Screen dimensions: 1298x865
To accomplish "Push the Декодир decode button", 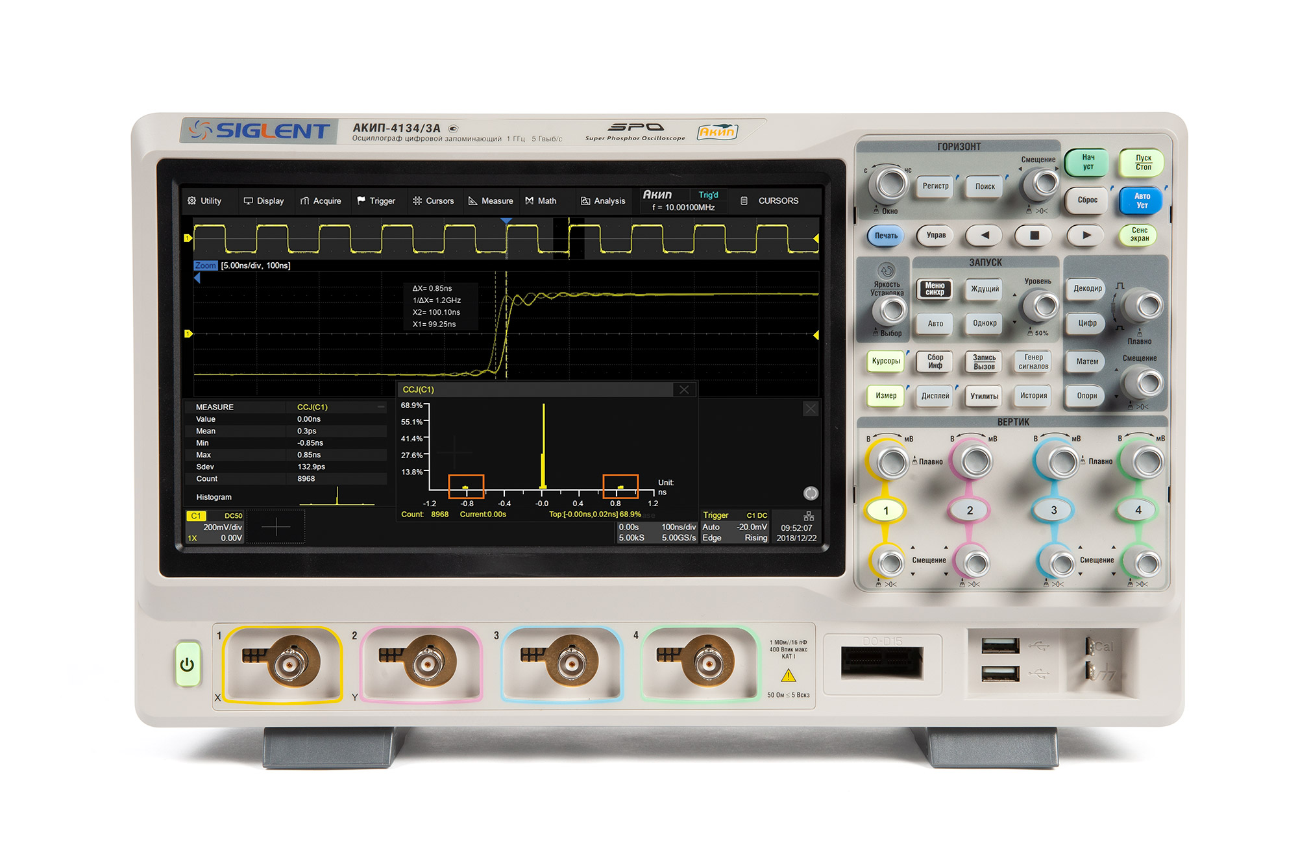I will 1087,288.
